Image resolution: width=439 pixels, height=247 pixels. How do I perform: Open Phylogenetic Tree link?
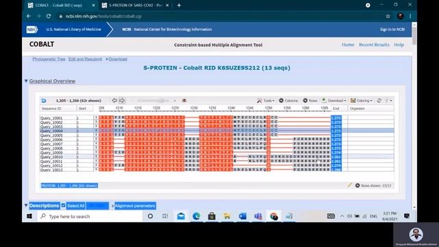point(49,59)
